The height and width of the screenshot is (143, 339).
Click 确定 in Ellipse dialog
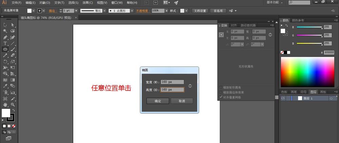(x=158, y=101)
